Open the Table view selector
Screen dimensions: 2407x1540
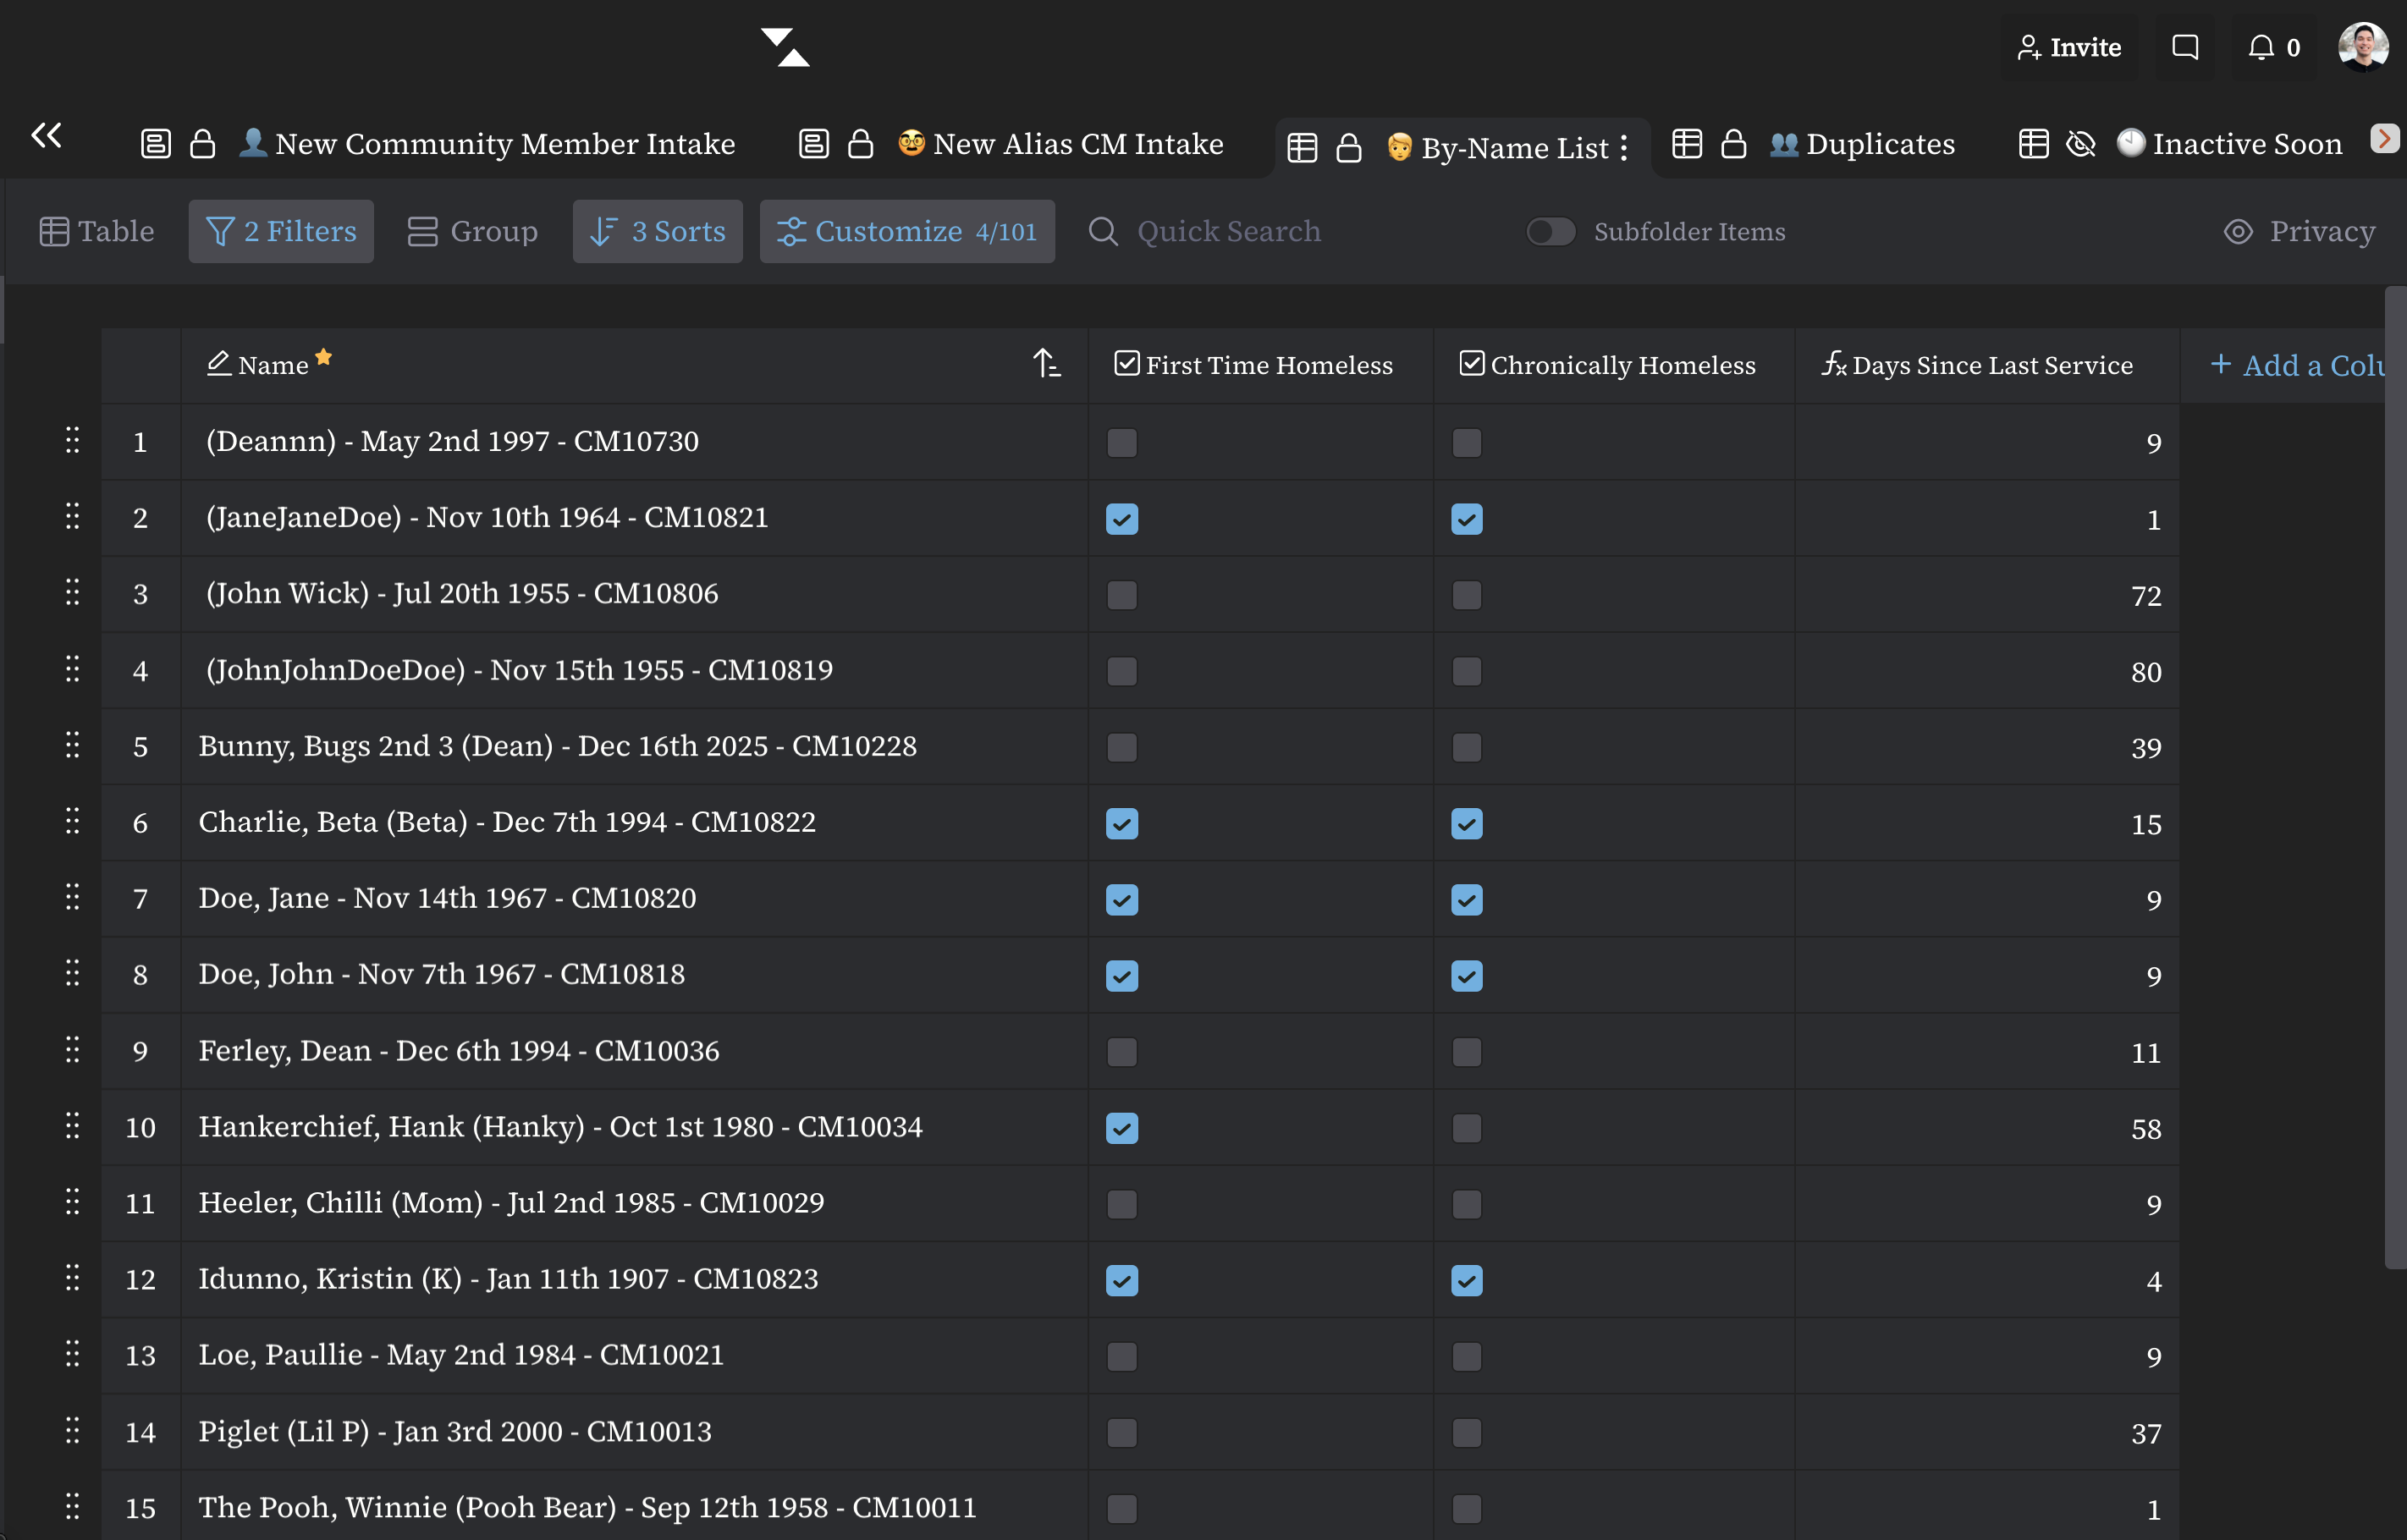pos(97,231)
